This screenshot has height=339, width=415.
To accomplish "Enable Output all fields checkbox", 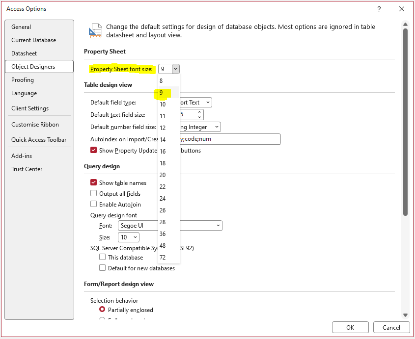I will pyautogui.click(x=93, y=193).
